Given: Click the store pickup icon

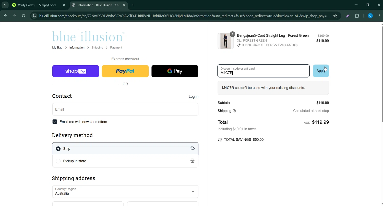Looking at the screenshot, I should [193, 161].
